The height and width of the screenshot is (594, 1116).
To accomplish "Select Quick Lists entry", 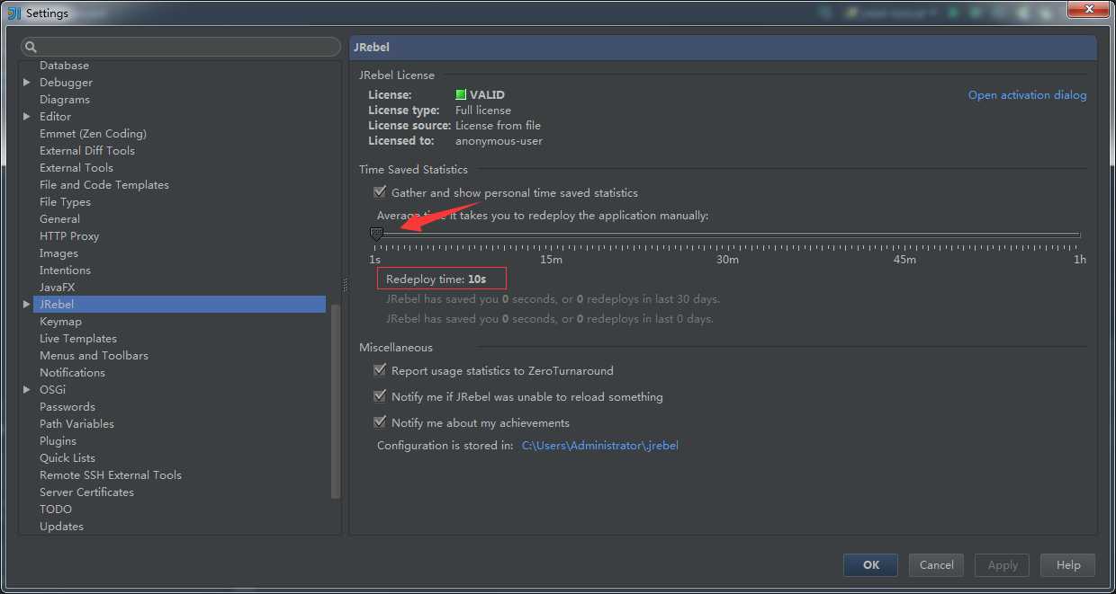I will [67, 457].
